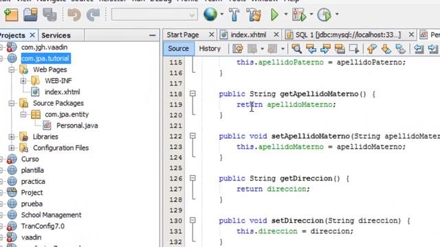Open dropdown arrow beside Profile button

(337, 14)
